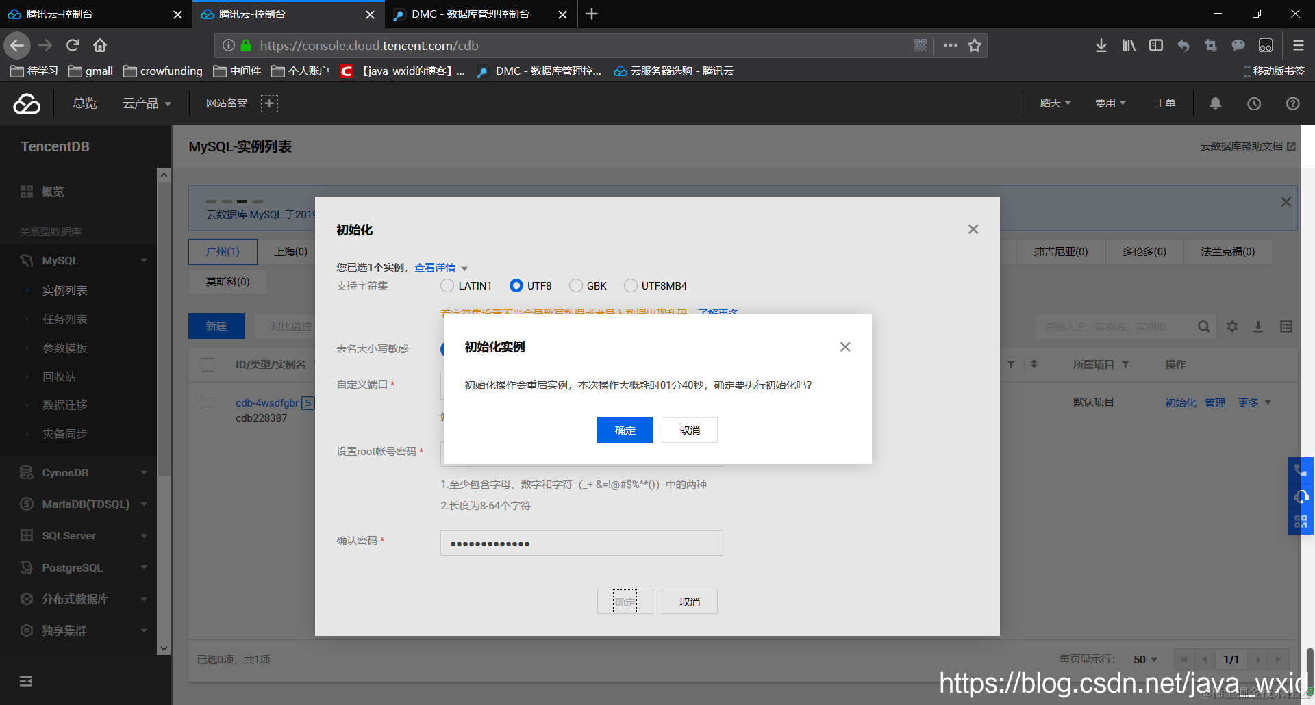The height and width of the screenshot is (705, 1315).
Task: Click the sidebar 概览 overview icon
Action: (x=27, y=192)
